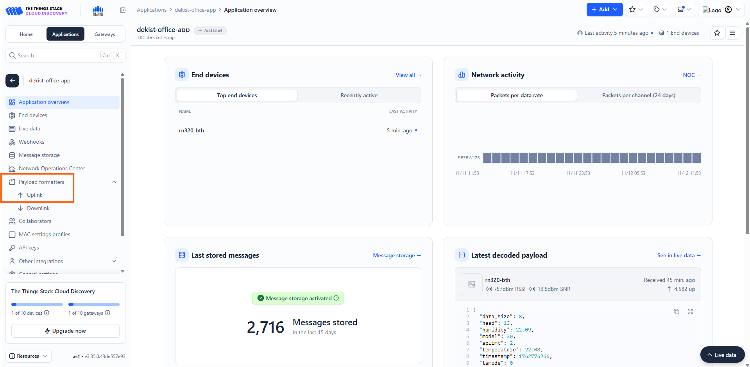750x367 pixels.
Task: Click the star bookmark icon in the application header
Action: click(717, 33)
